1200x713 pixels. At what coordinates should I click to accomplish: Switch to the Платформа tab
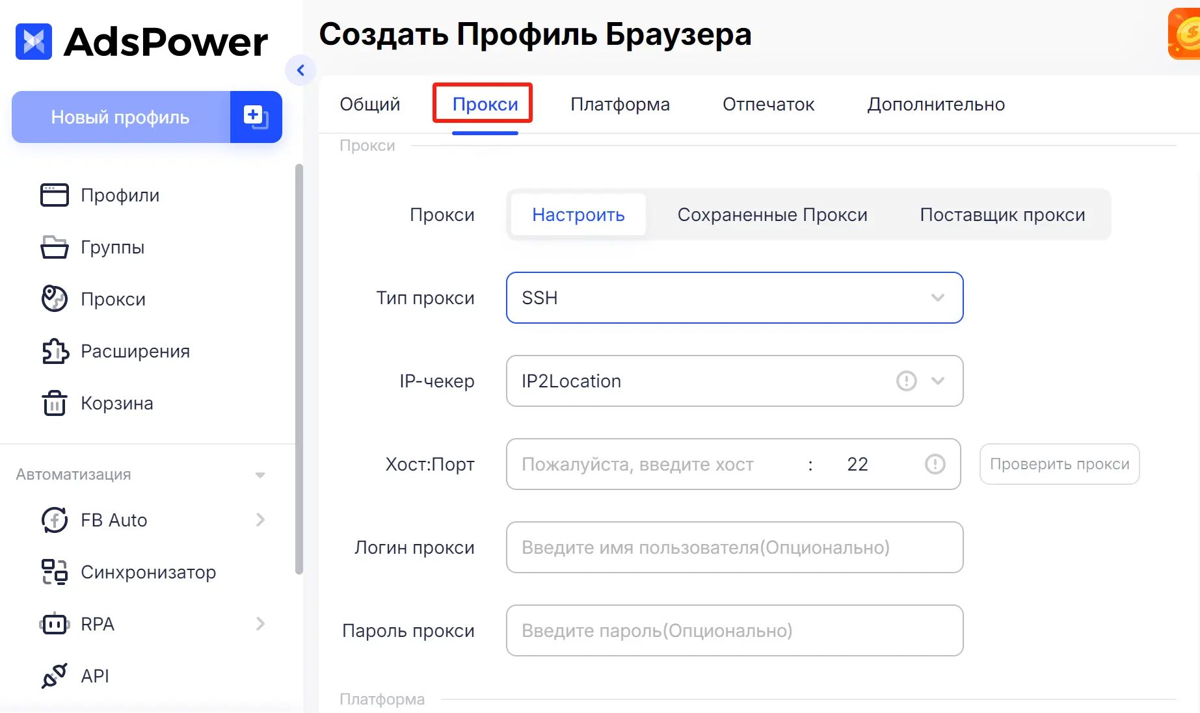pyautogui.click(x=620, y=104)
